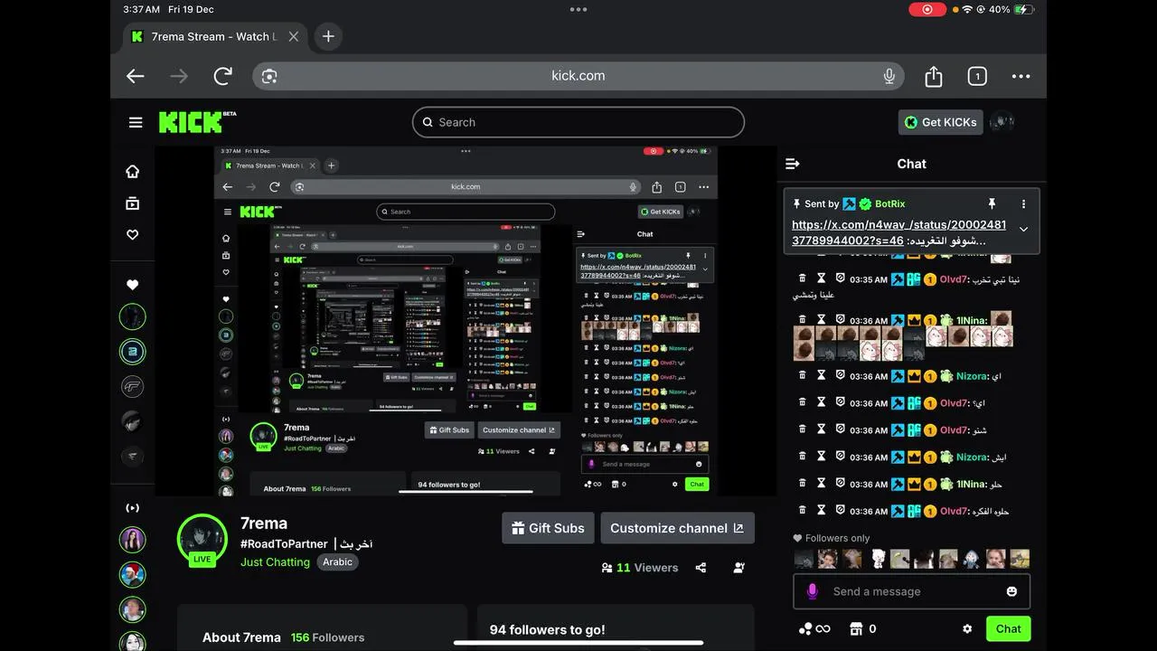Screen dimensions: 1157x651
Task: Click the recommended channels broadcast icon in sidebar
Action: (x=133, y=508)
